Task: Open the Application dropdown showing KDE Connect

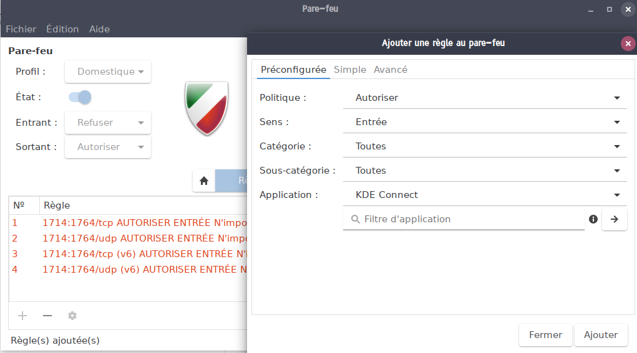Action: coord(484,195)
